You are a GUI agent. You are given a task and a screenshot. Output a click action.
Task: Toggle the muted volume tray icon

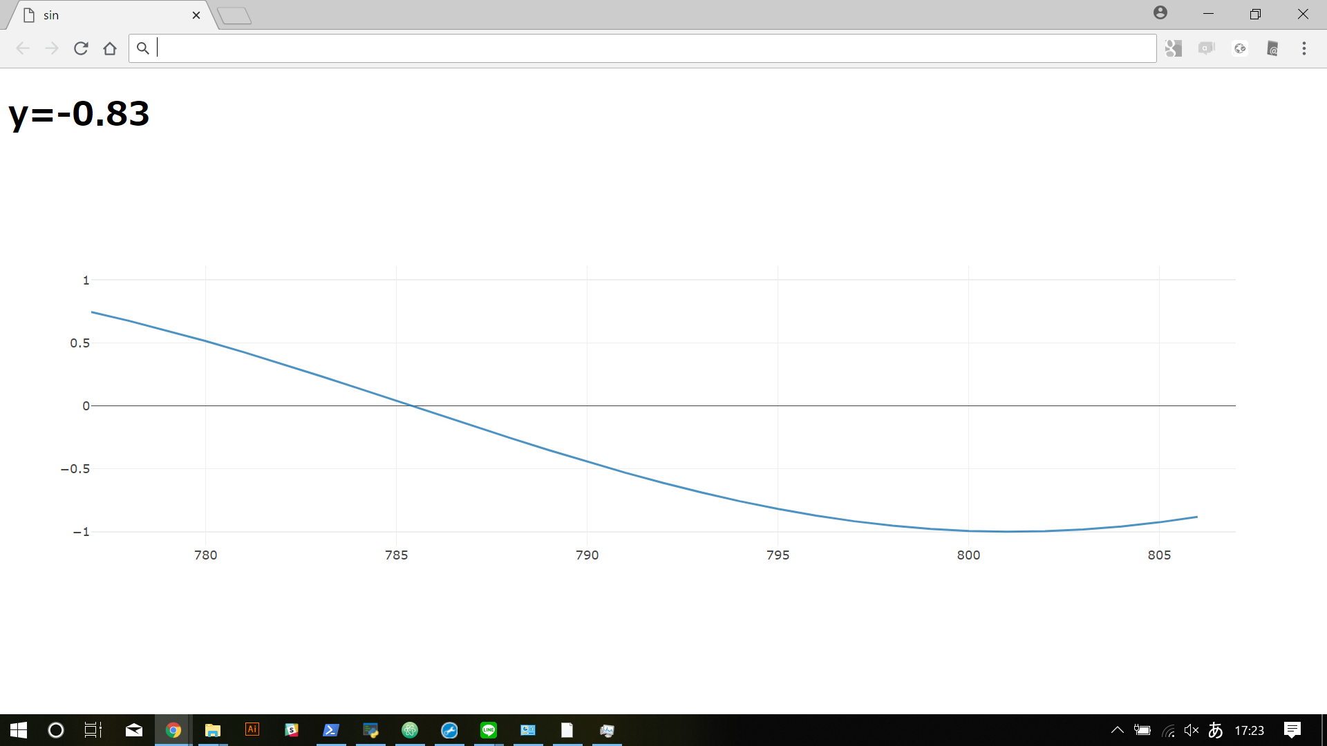[1192, 730]
